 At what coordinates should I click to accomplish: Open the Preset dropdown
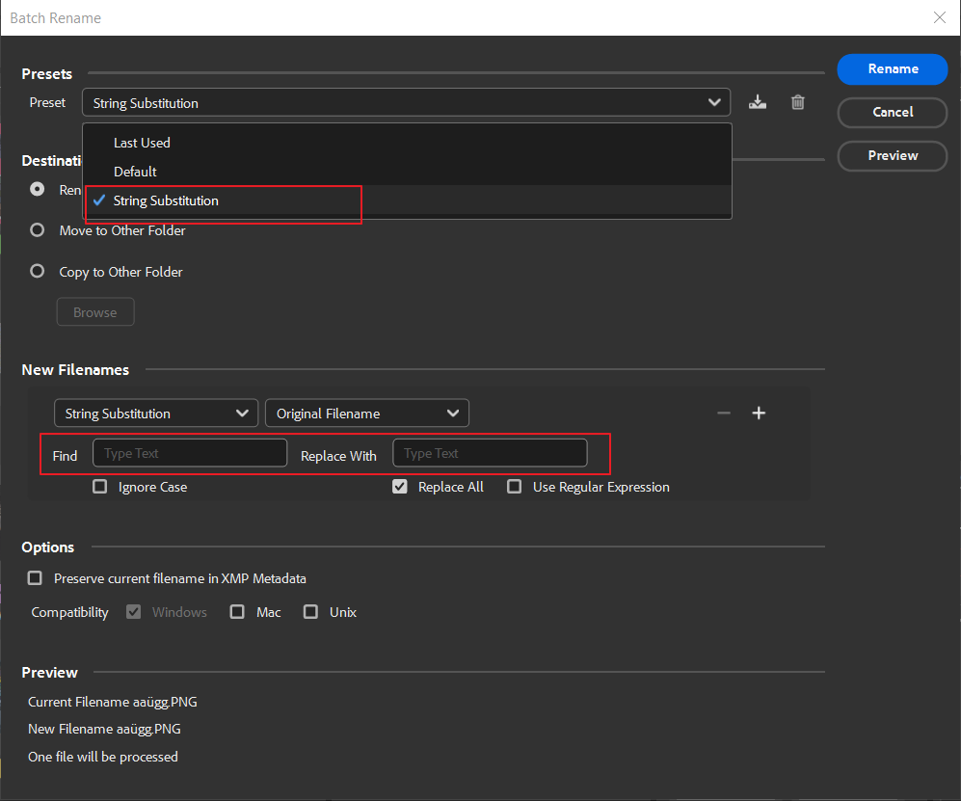pos(714,102)
